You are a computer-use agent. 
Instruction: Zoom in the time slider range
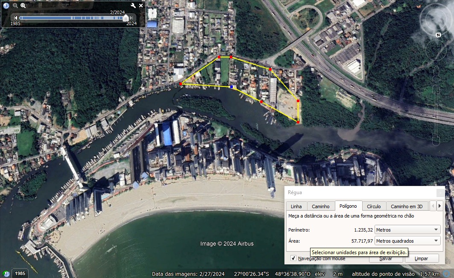(x=23, y=6)
